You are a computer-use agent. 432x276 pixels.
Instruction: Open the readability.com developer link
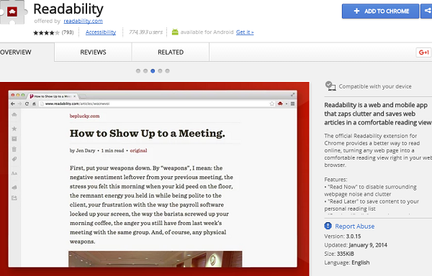84,21
